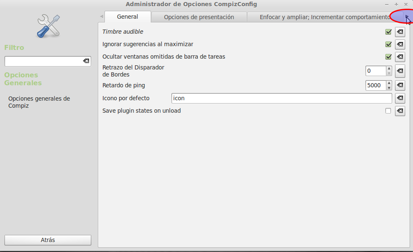413x252 pixels.
Task: Select Opciones generales de Compiz
Action: pyautogui.click(x=39, y=102)
